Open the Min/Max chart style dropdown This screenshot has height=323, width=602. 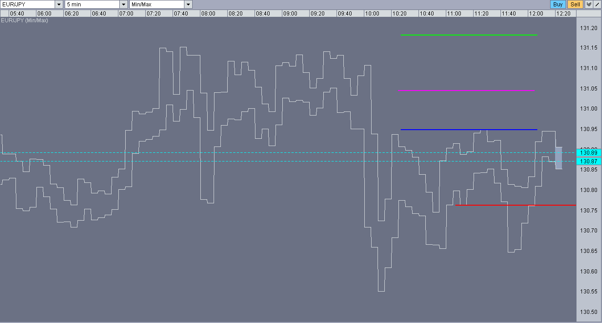[161, 5]
